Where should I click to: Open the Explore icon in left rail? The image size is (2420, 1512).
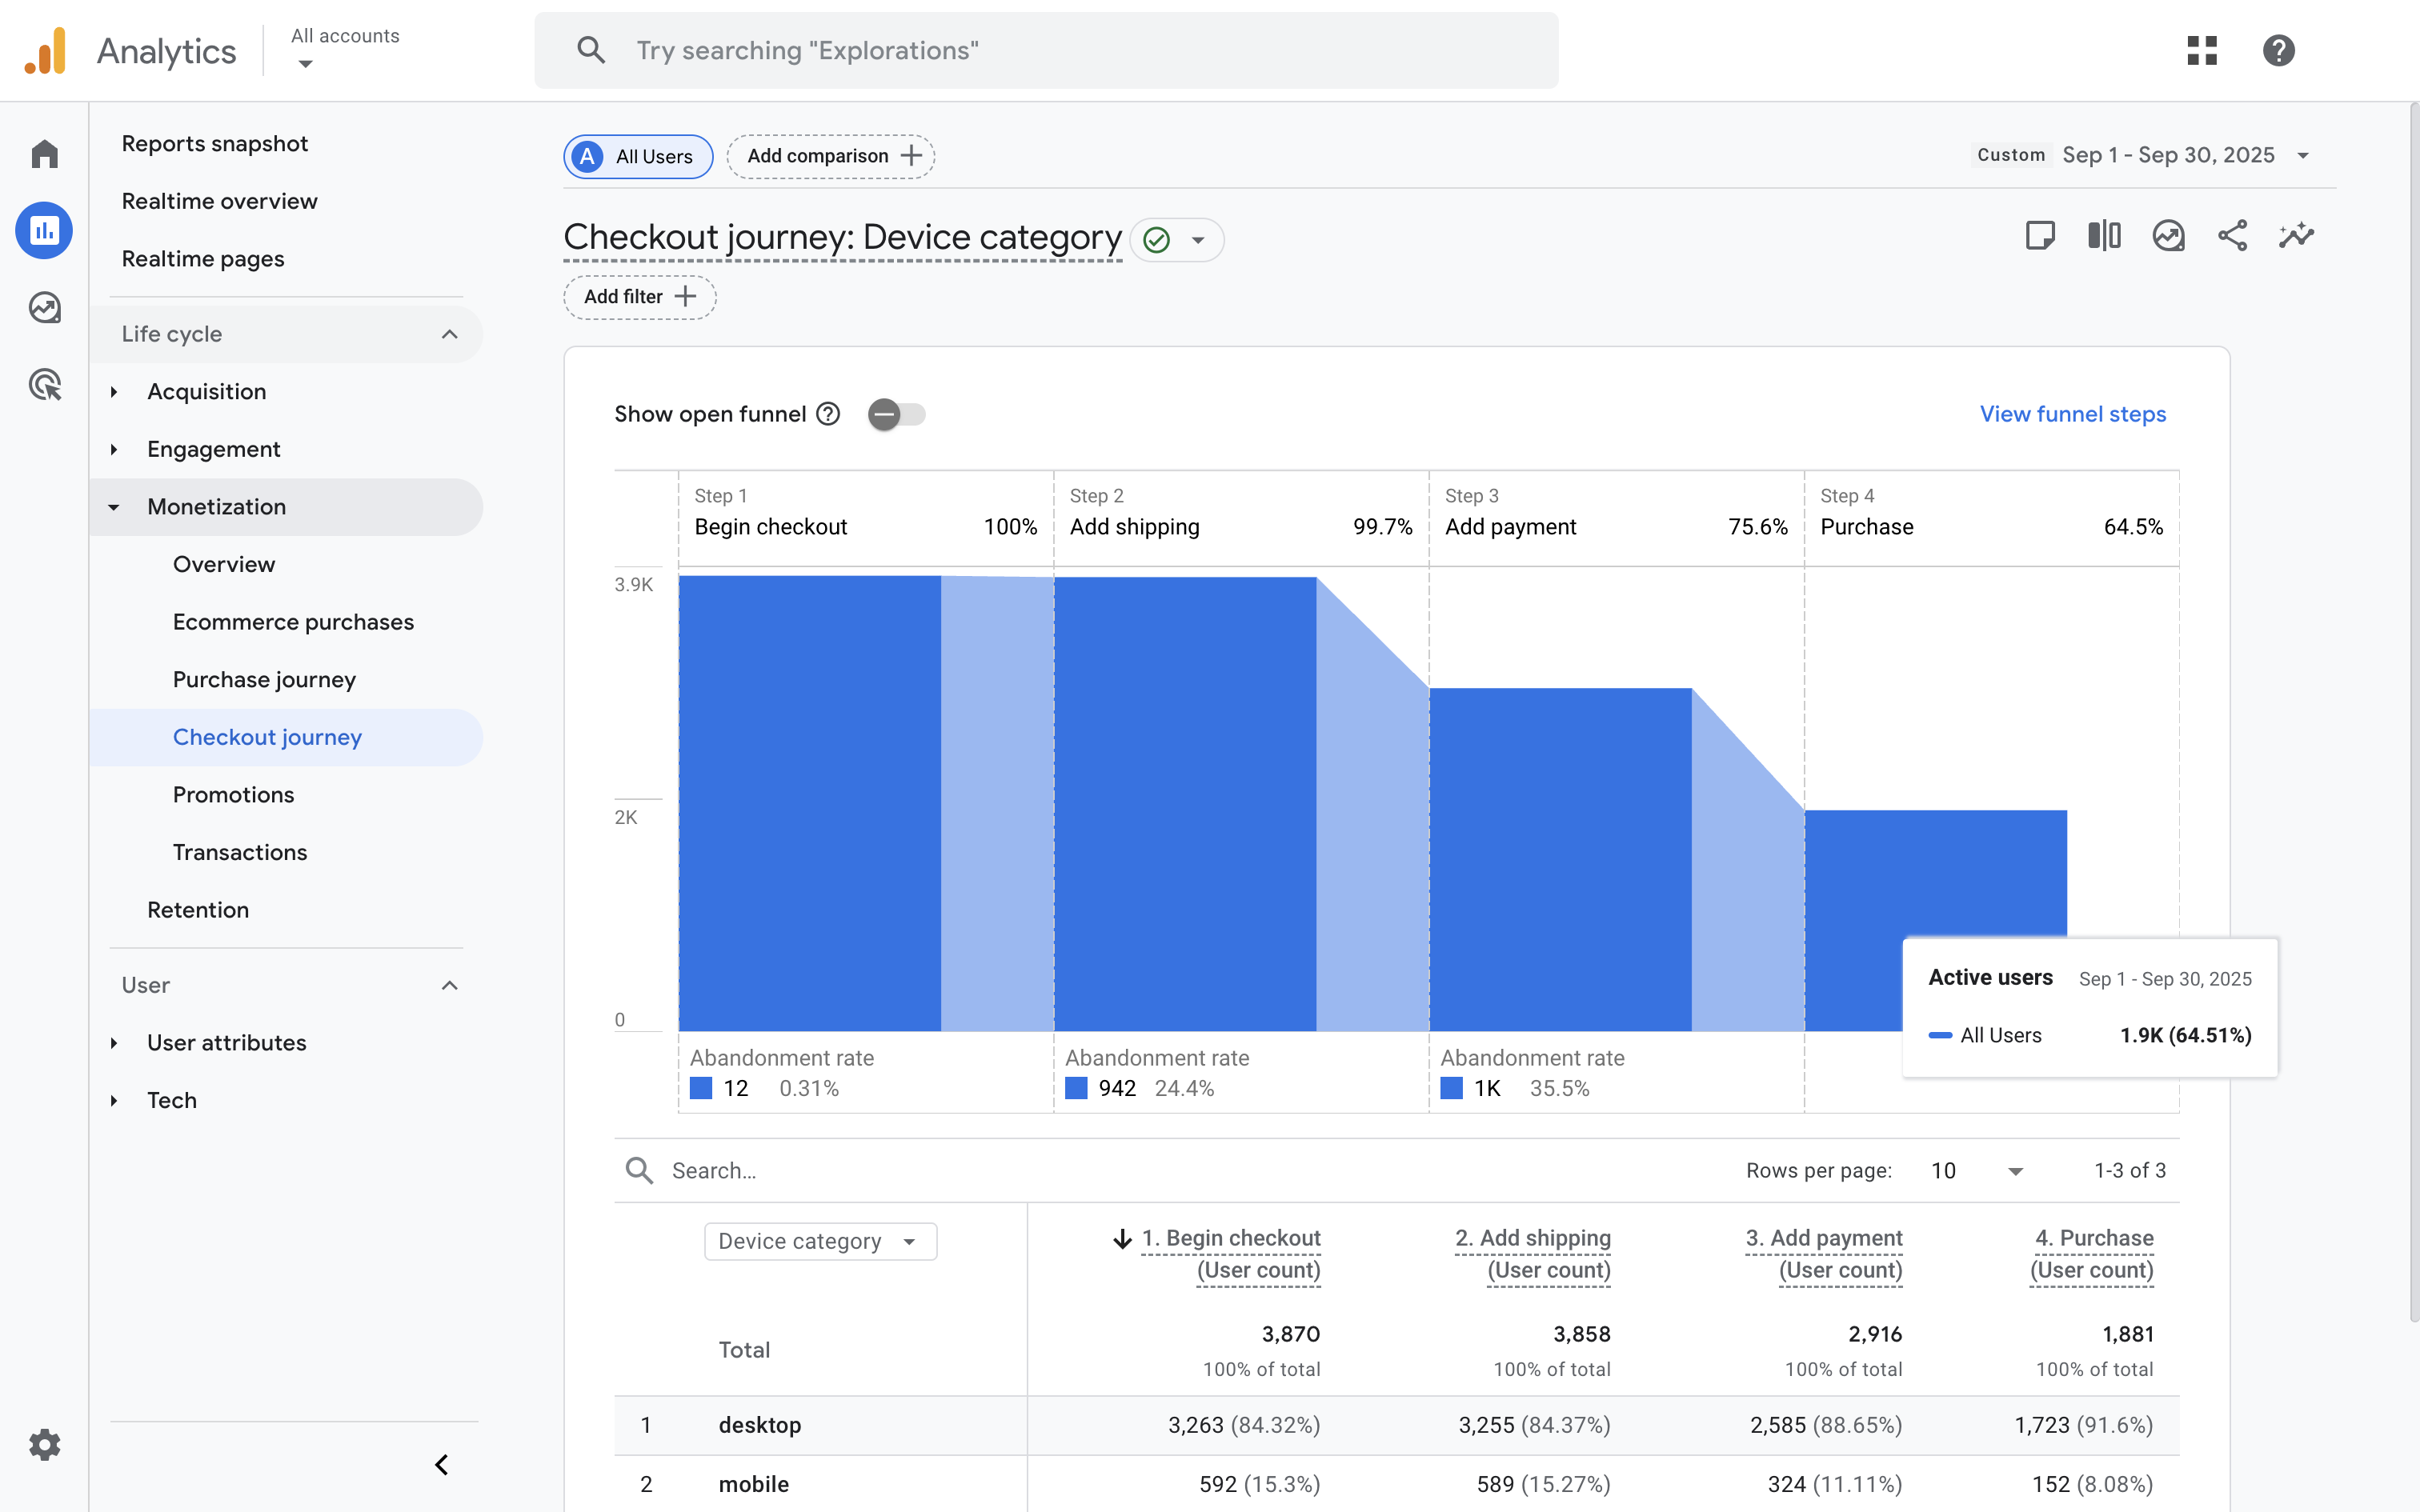pyautogui.click(x=44, y=308)
